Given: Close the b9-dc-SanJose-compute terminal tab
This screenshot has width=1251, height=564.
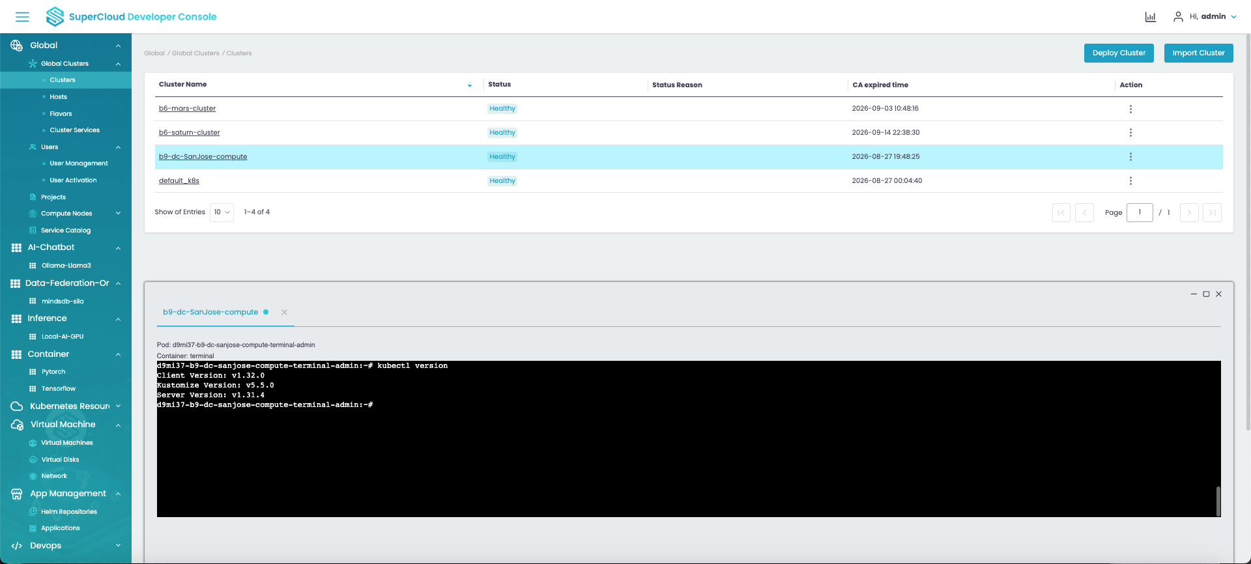Looking at the screenshot, I should pyautogui.click(x=284, y=313).
